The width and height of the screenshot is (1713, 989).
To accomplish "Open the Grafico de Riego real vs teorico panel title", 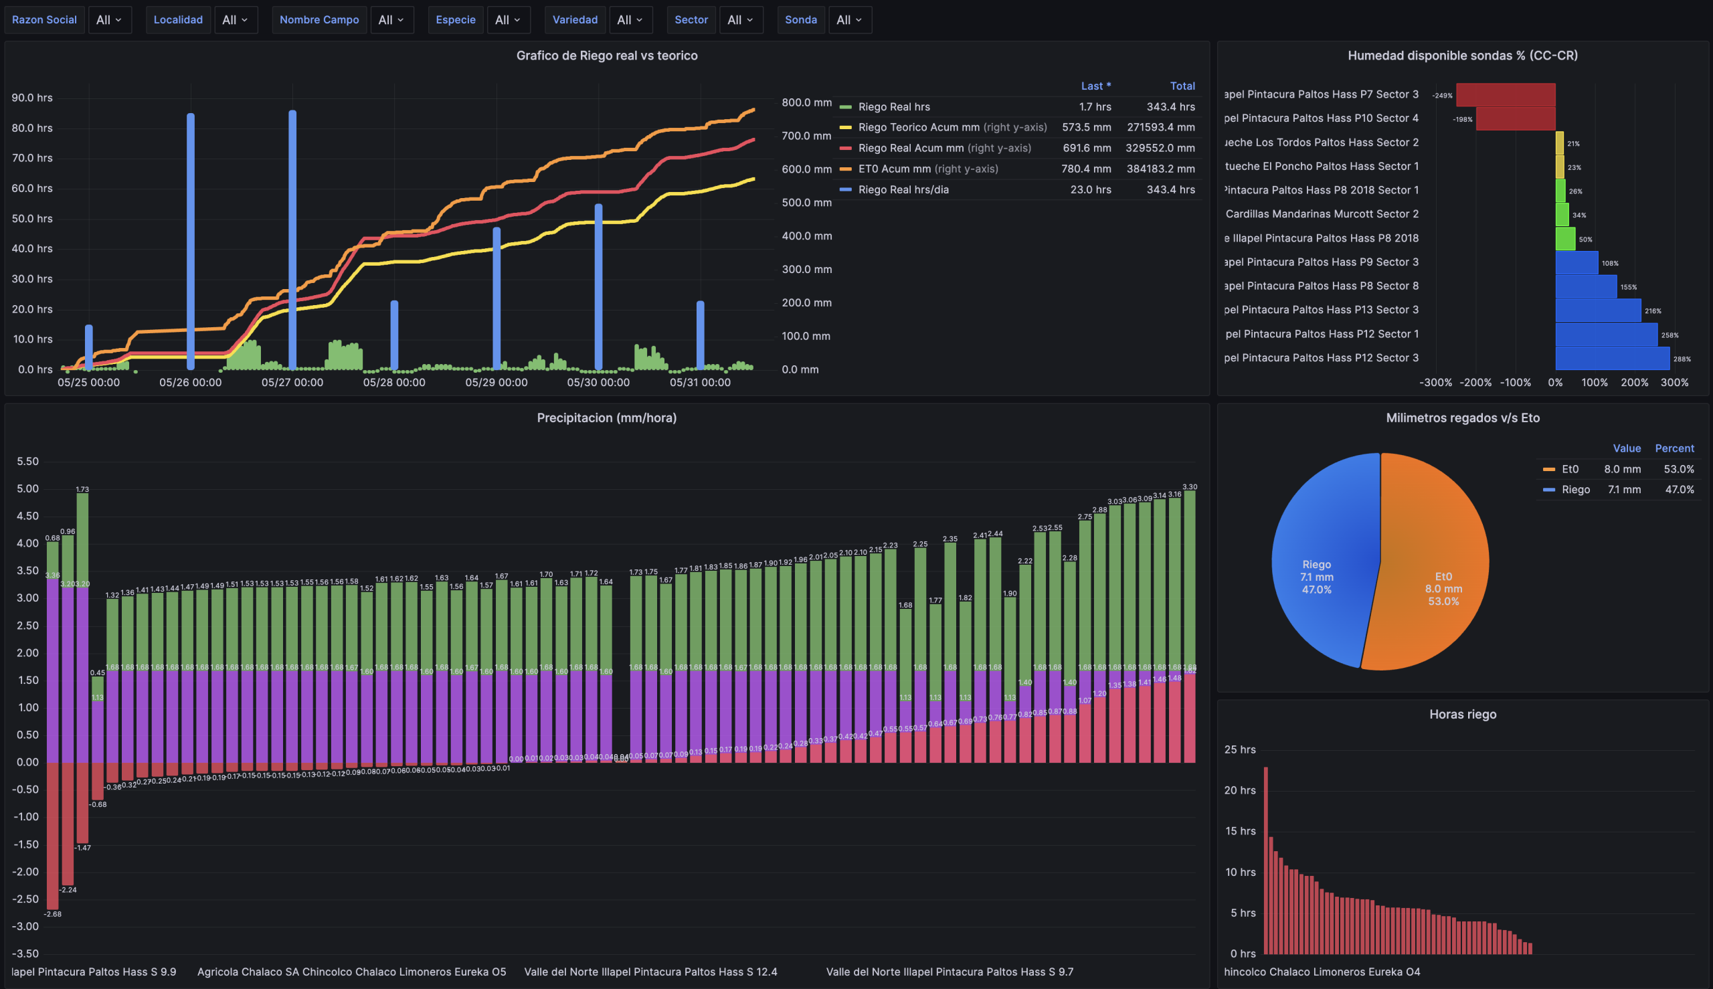I will 606,56.
